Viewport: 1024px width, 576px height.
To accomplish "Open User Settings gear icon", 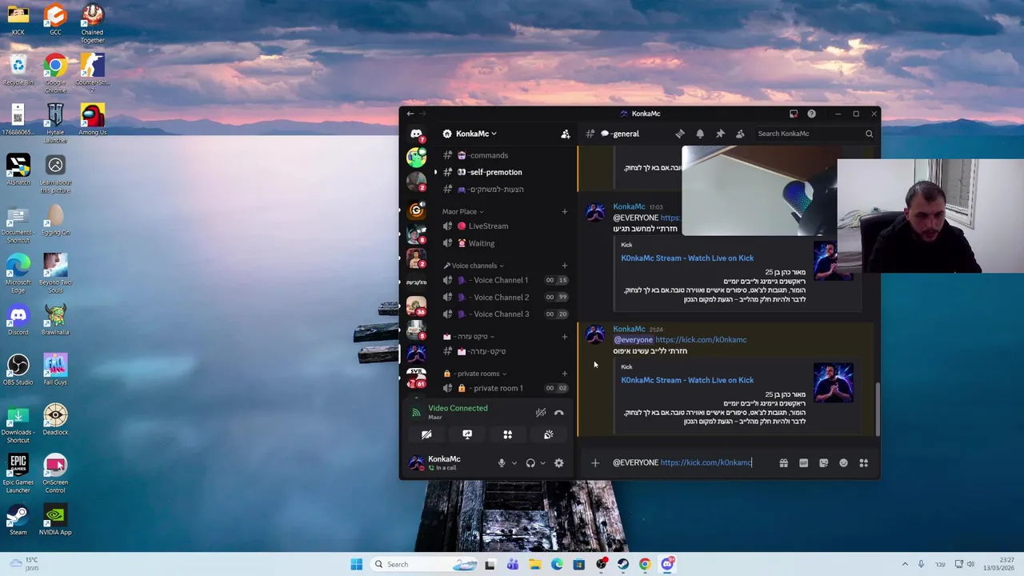I will tap(559, 463).
